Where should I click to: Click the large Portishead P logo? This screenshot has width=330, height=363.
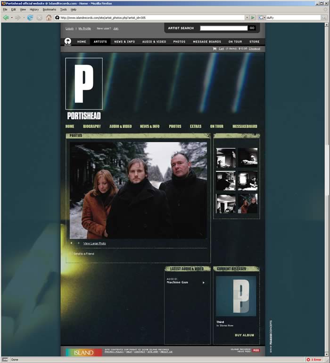(84, 84)
